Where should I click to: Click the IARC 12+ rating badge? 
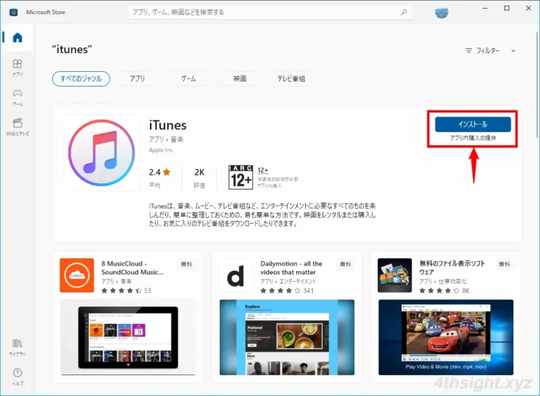pos(241,177)
